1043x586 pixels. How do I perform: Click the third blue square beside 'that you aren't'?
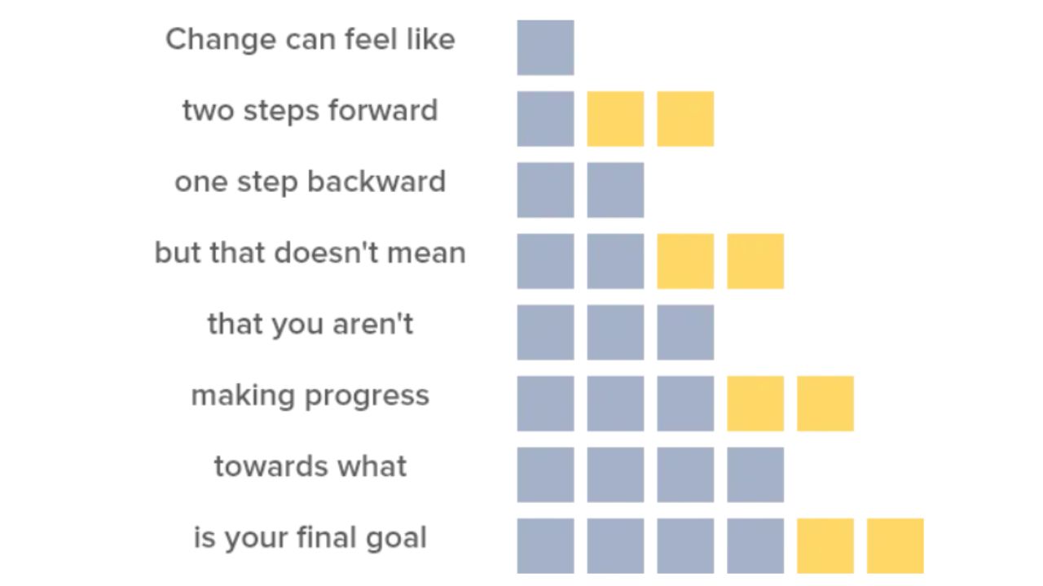[685, 332]
